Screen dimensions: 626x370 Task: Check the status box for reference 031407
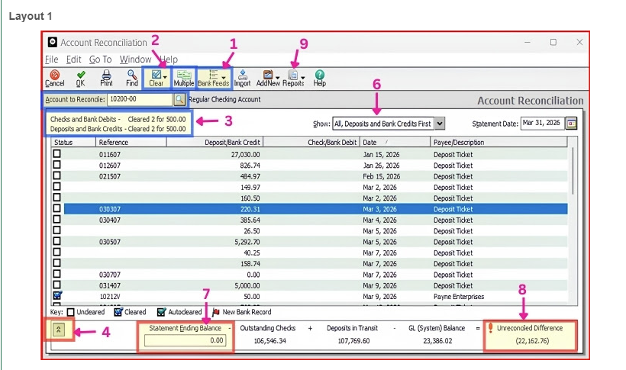57,285
